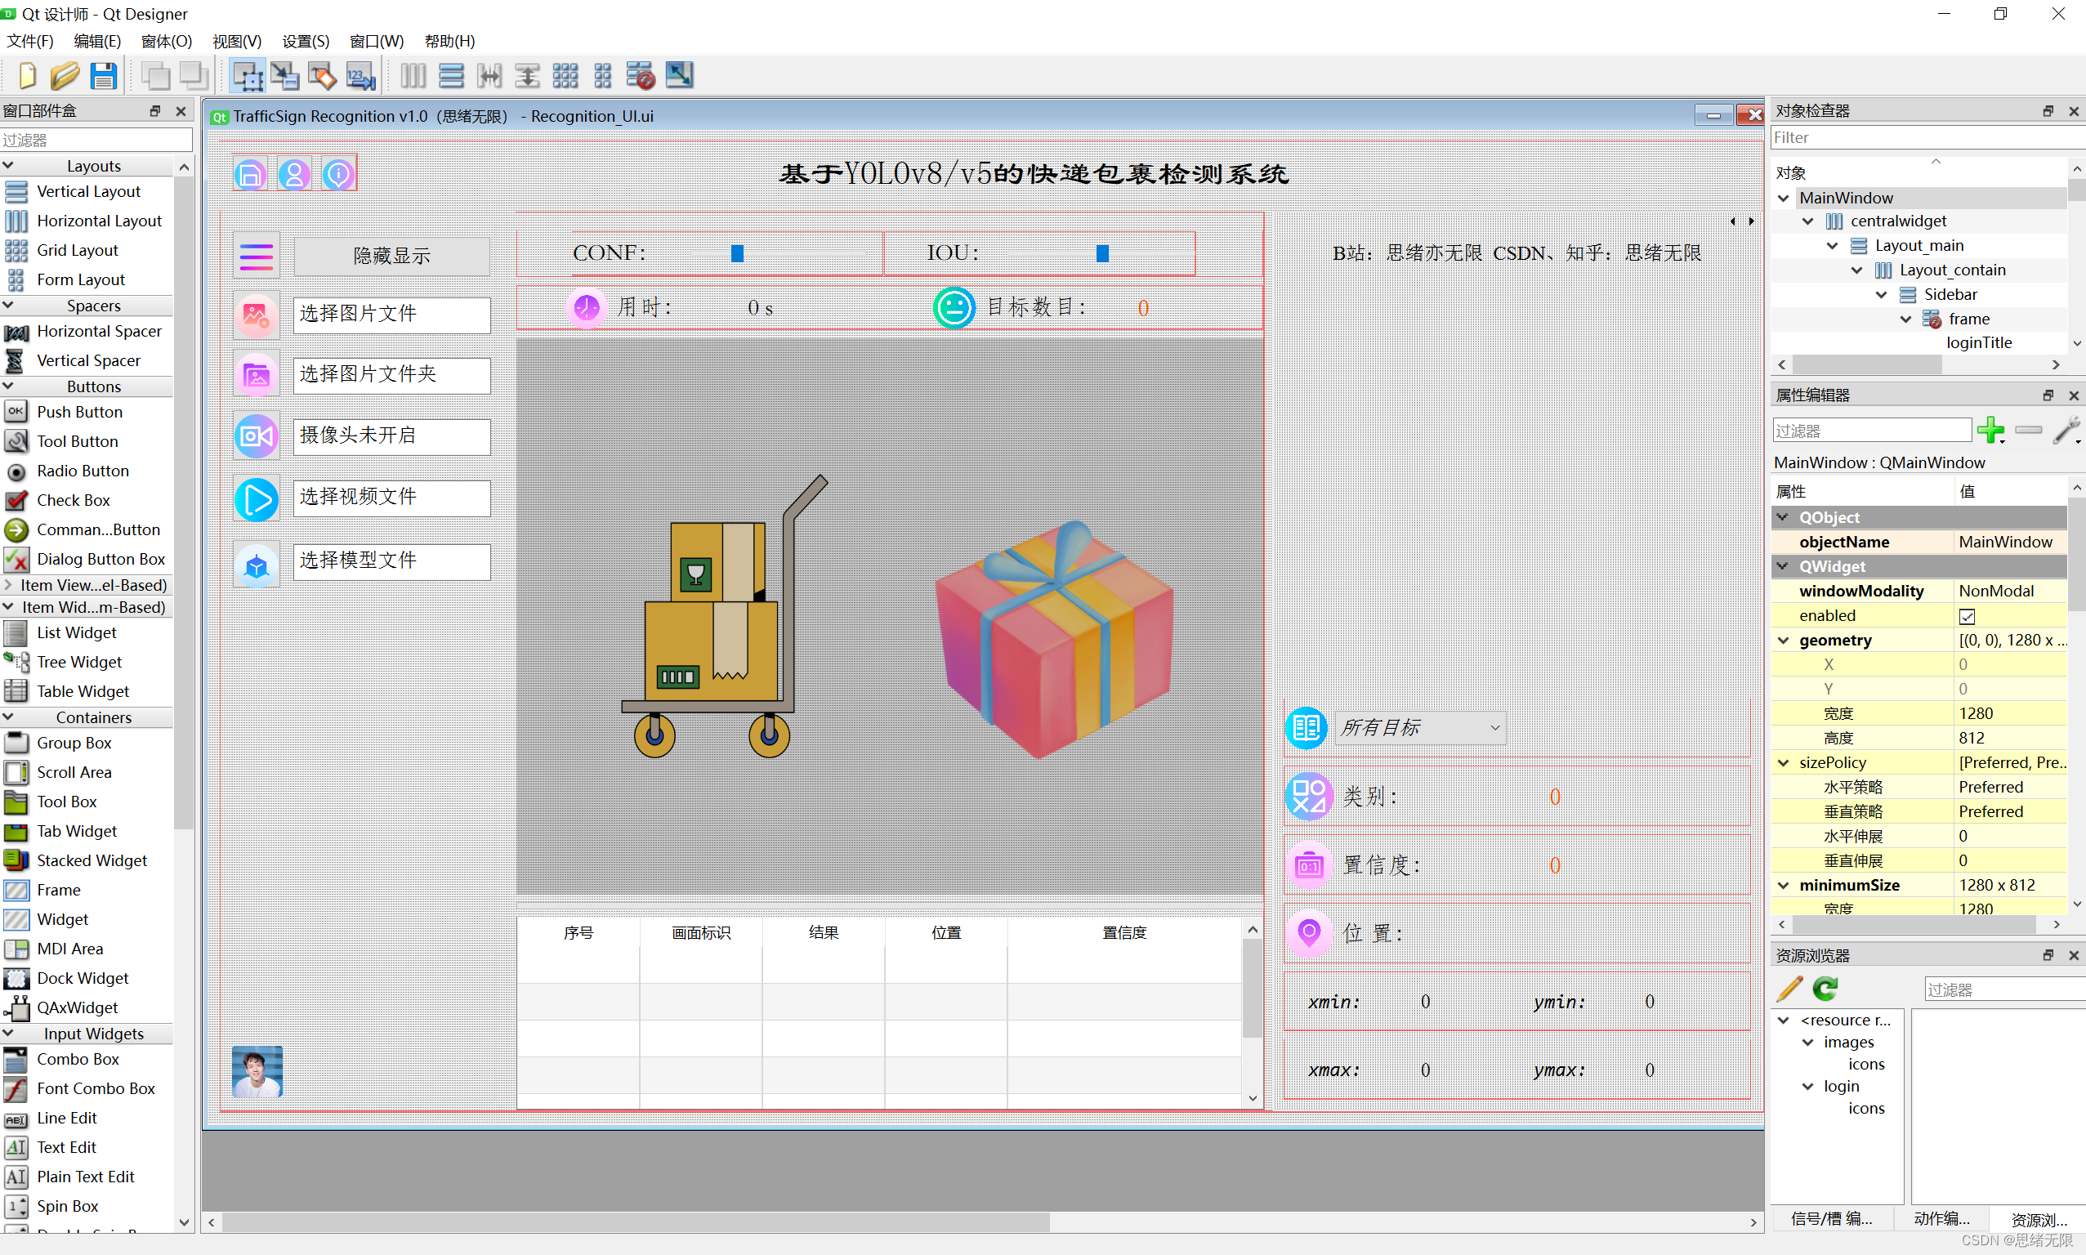The image size is (2086, 1255).
Task: Click the user avatar thumbnail bottom-left
Action: 257,1070
